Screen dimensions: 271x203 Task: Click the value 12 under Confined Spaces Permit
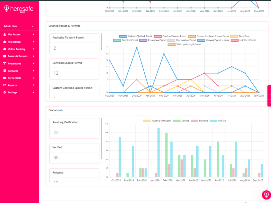point(56,73)
